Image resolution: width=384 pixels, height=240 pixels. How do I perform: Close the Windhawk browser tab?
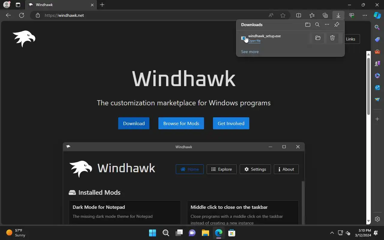pos(92,5)
